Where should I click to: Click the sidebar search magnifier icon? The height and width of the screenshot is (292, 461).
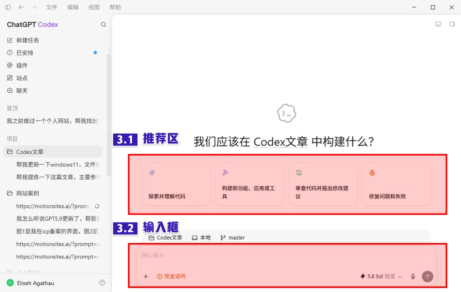[x=103, y=24]
